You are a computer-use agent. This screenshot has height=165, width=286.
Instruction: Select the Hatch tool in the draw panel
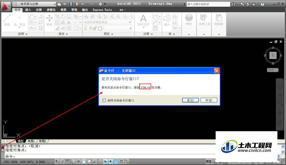coord(41,28)
